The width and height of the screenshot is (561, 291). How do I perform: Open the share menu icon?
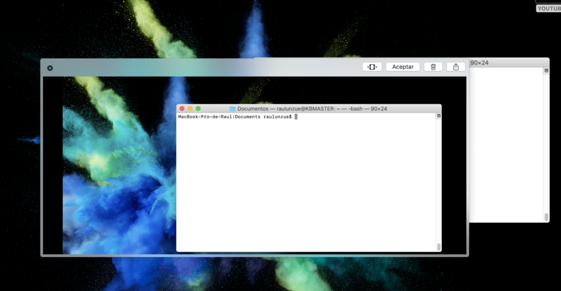tap(456, 67)
